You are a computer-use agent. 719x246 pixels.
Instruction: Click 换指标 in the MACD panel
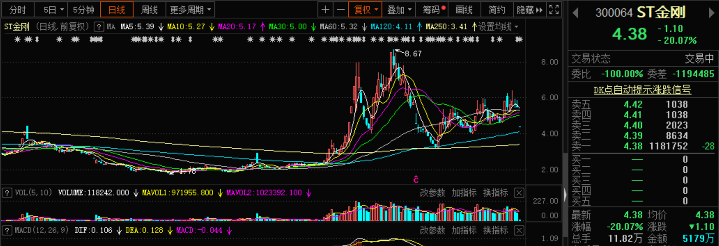click(496, 230)
